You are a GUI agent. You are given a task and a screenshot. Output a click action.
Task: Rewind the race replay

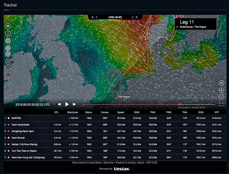click(59, 104)
